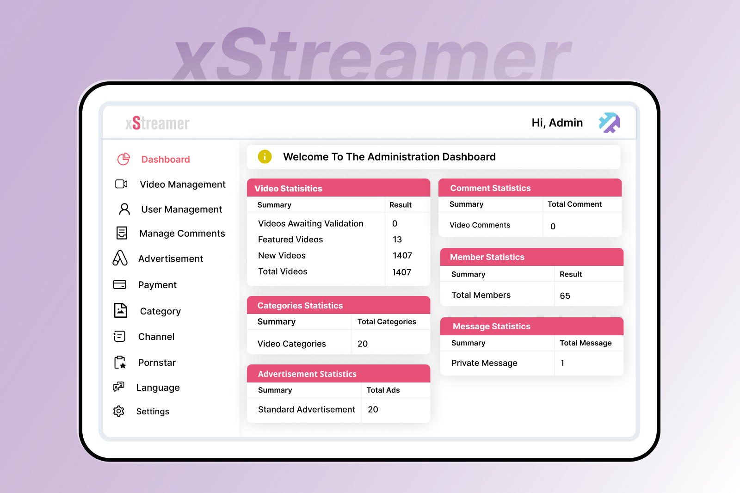The height and width of the screenshot is (493, 740).
Task: Open the Advertisement icon in sidebar
Action: (120, 258)
